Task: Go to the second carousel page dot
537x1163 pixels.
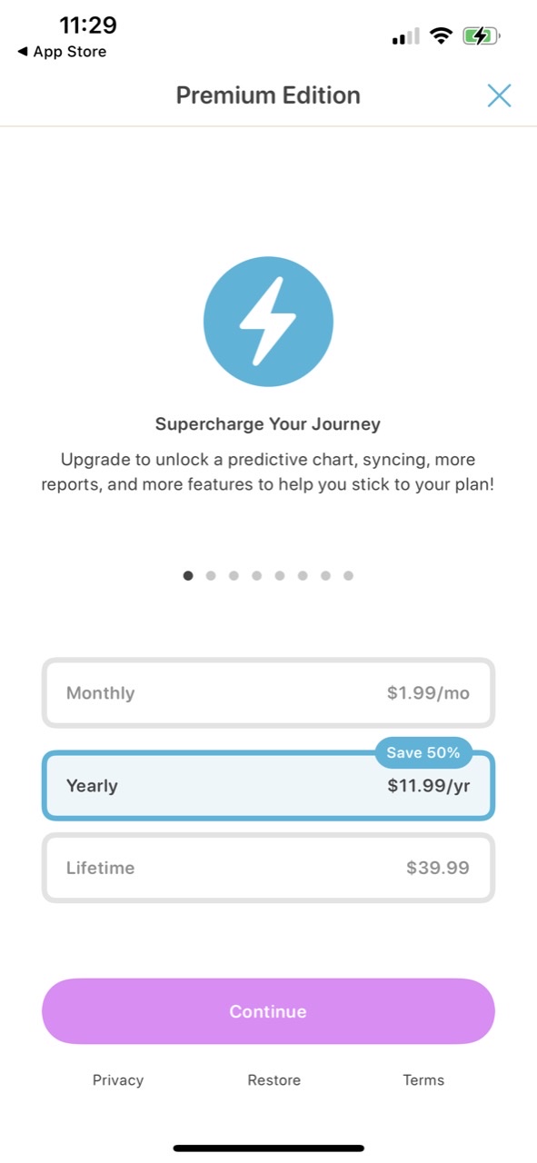Action: (211, 575)
